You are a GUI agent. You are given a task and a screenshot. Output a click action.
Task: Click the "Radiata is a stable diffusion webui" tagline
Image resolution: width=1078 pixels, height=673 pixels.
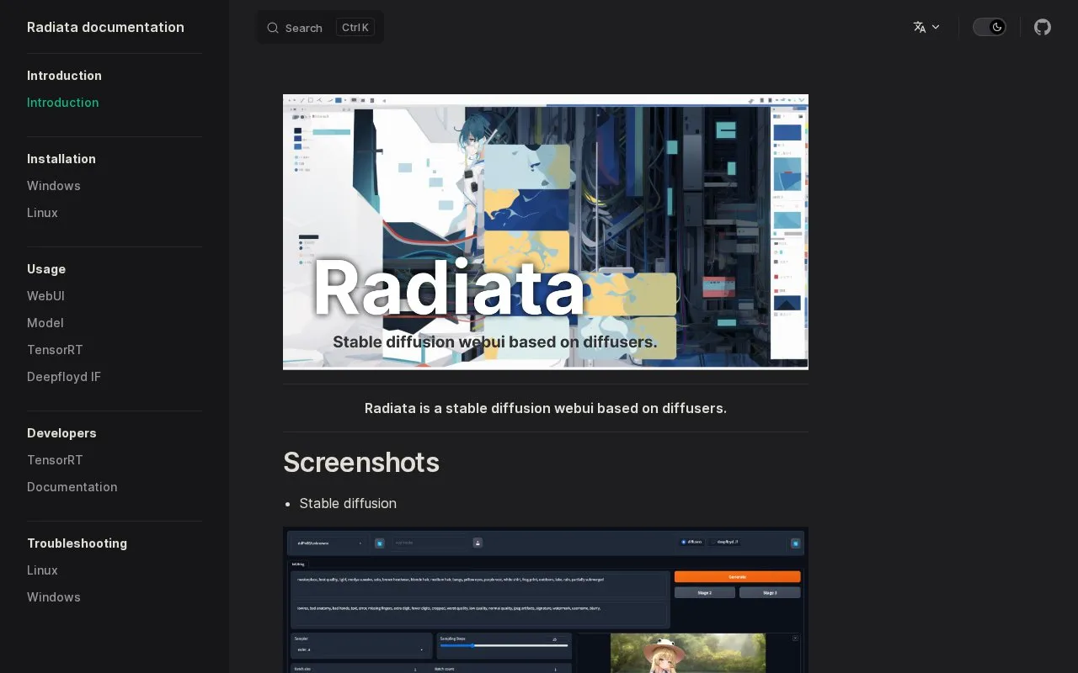point(546,408)
